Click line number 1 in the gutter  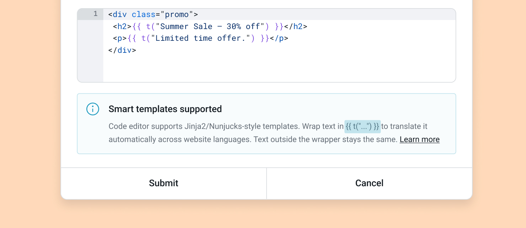pyautogui.click(x=95, y=14)
